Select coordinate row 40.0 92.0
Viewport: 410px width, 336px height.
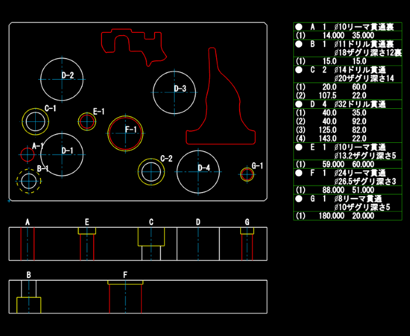tap(348, 121)
